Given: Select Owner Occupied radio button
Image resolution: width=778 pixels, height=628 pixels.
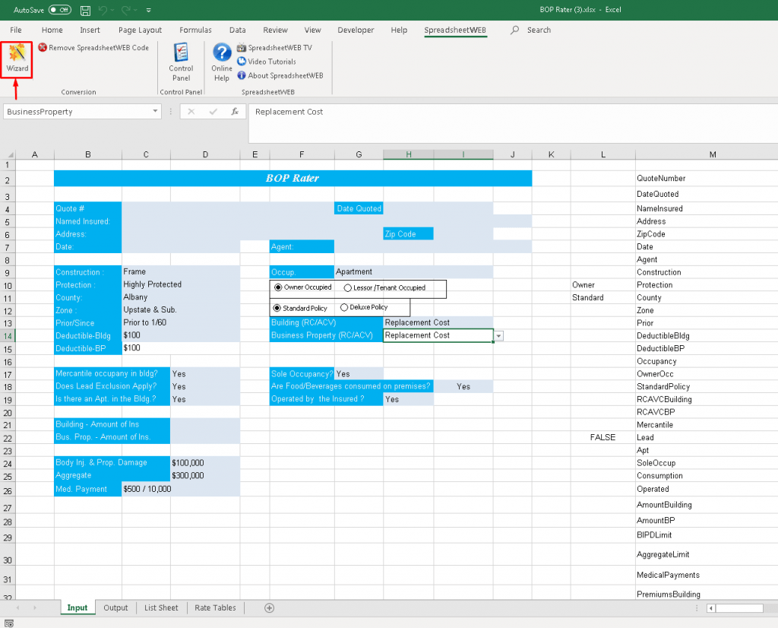Looking at the screenshot, I should [278, 287].
